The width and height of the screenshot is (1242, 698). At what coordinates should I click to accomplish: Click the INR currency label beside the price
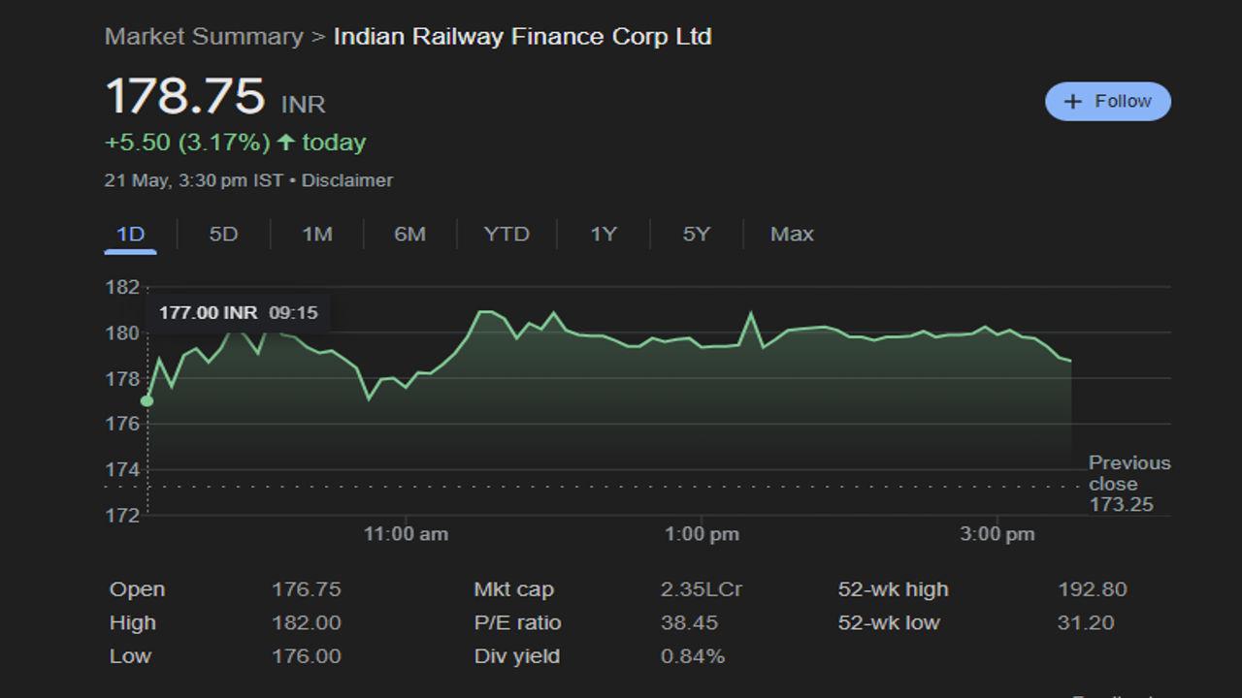point(304,105)
